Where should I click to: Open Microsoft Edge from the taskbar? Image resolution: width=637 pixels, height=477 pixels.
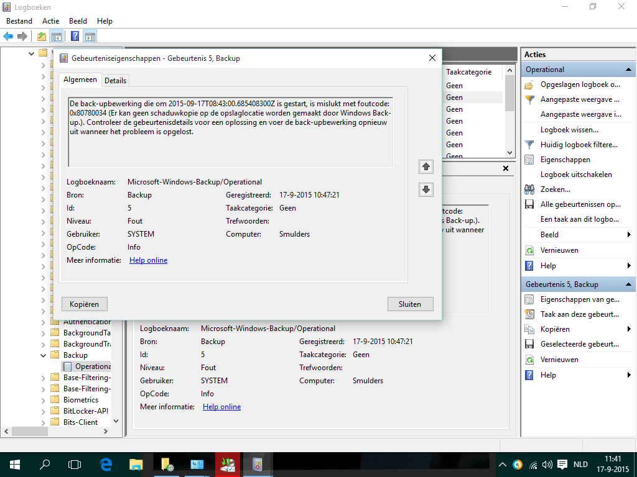tap(106, 464)
